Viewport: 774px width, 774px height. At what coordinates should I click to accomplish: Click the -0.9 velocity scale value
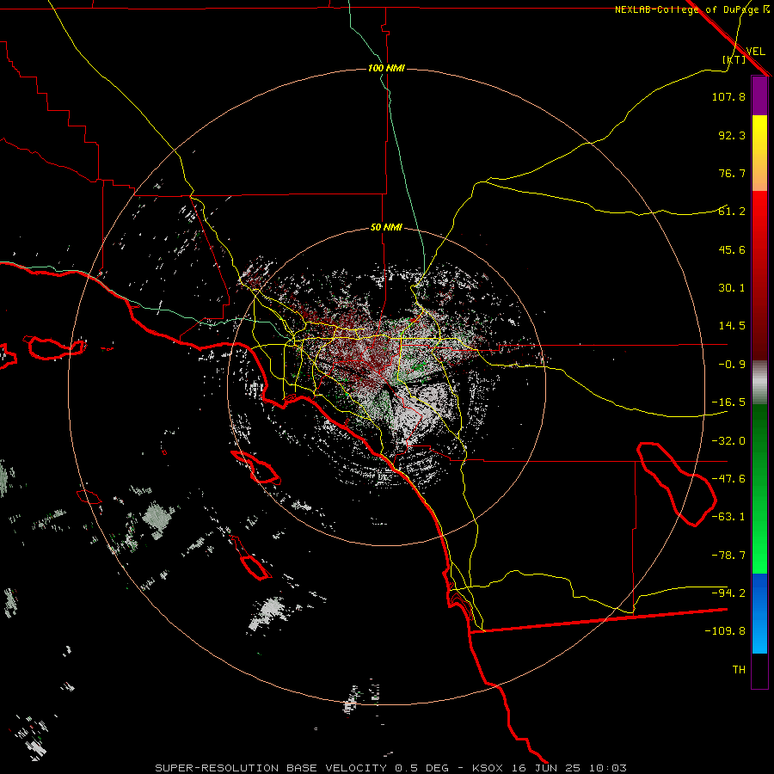(x=732, y=365)
